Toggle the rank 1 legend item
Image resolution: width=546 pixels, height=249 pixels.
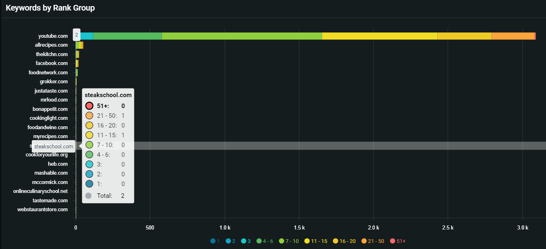(215, 241)
